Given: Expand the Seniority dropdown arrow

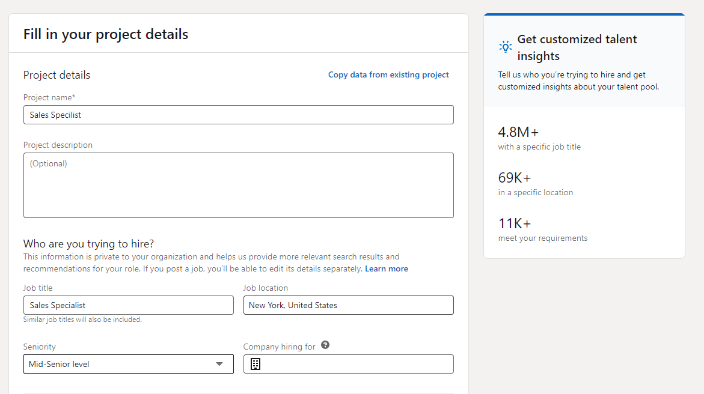Looking at the screenshot, I should pyautogui.click(x=219, y=364).
